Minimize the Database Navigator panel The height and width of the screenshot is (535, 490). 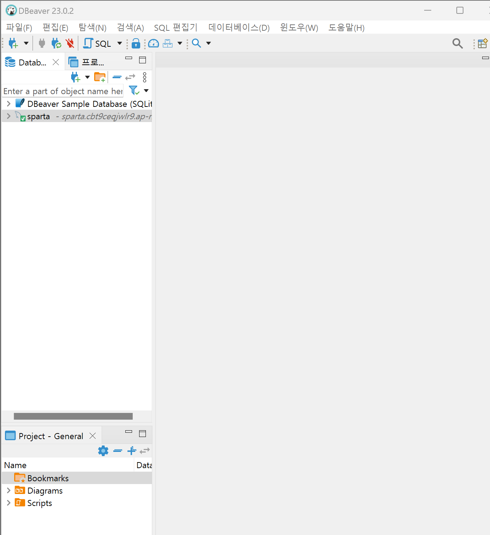point(129,58)
